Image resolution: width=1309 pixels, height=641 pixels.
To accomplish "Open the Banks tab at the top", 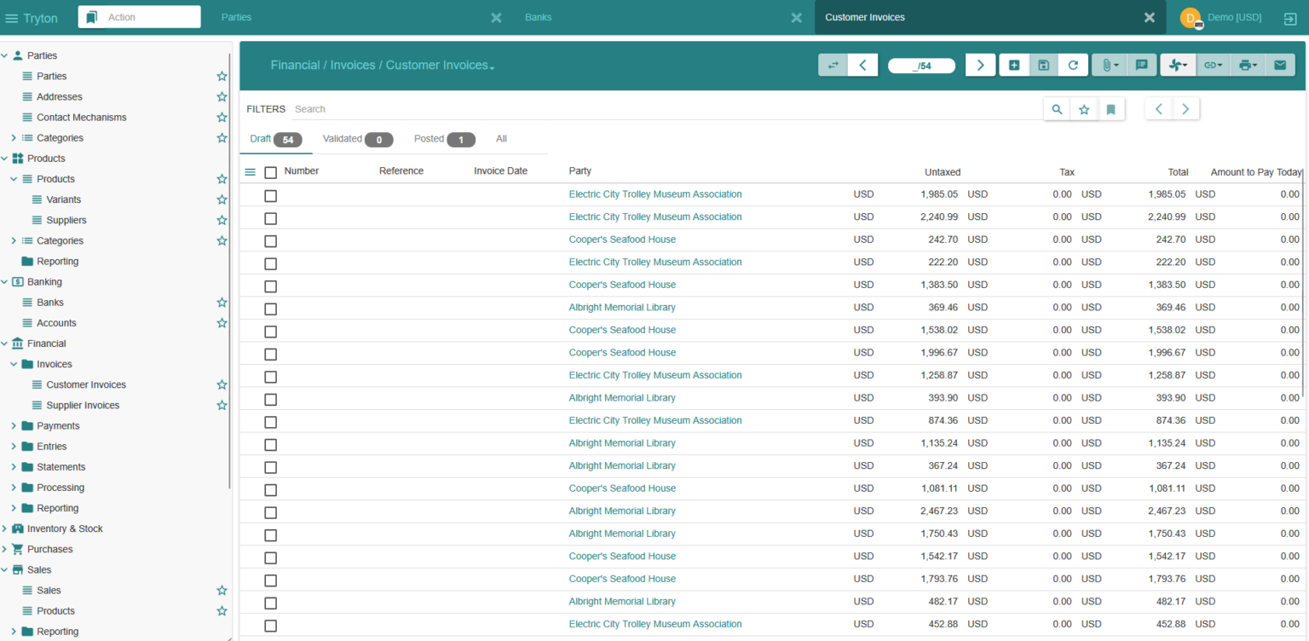I will (x=538, y=17).
